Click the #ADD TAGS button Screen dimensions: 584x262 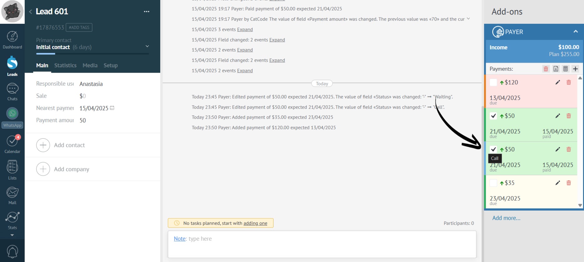click(x=79, y=28)
